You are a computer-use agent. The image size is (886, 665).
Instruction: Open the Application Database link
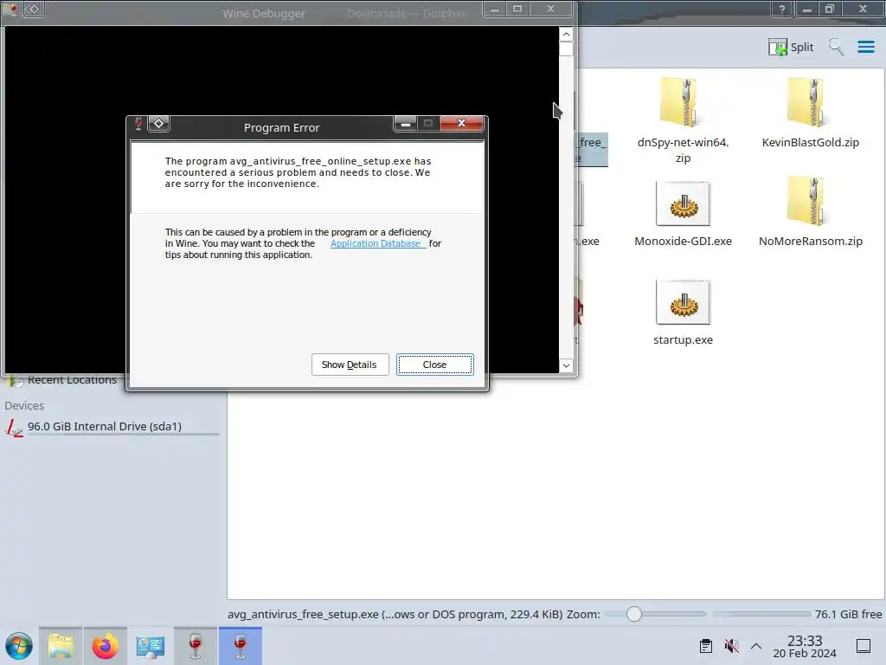click(x=377, y=243)
